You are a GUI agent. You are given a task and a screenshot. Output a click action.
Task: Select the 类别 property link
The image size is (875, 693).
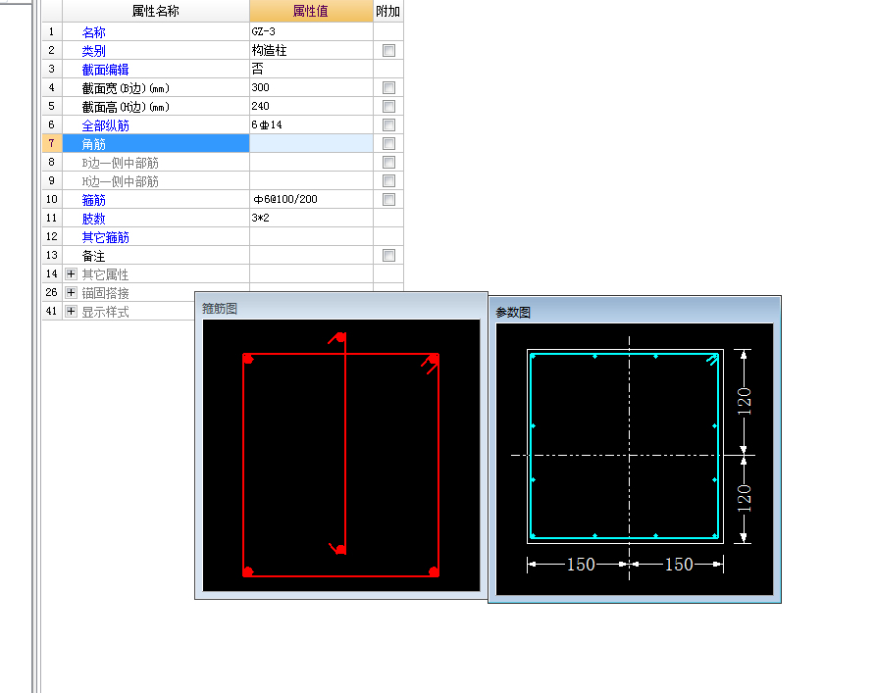coord(94,51)
